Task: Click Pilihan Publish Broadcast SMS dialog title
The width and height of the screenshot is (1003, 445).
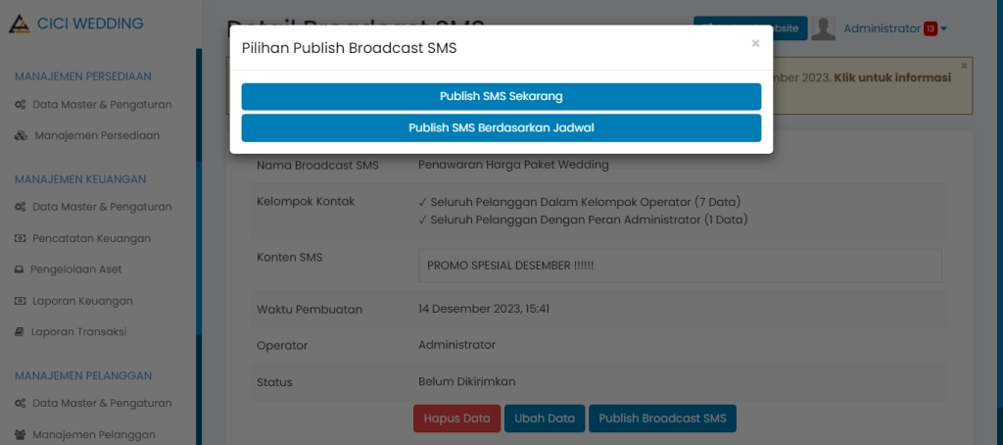Action: click(350, 48)
